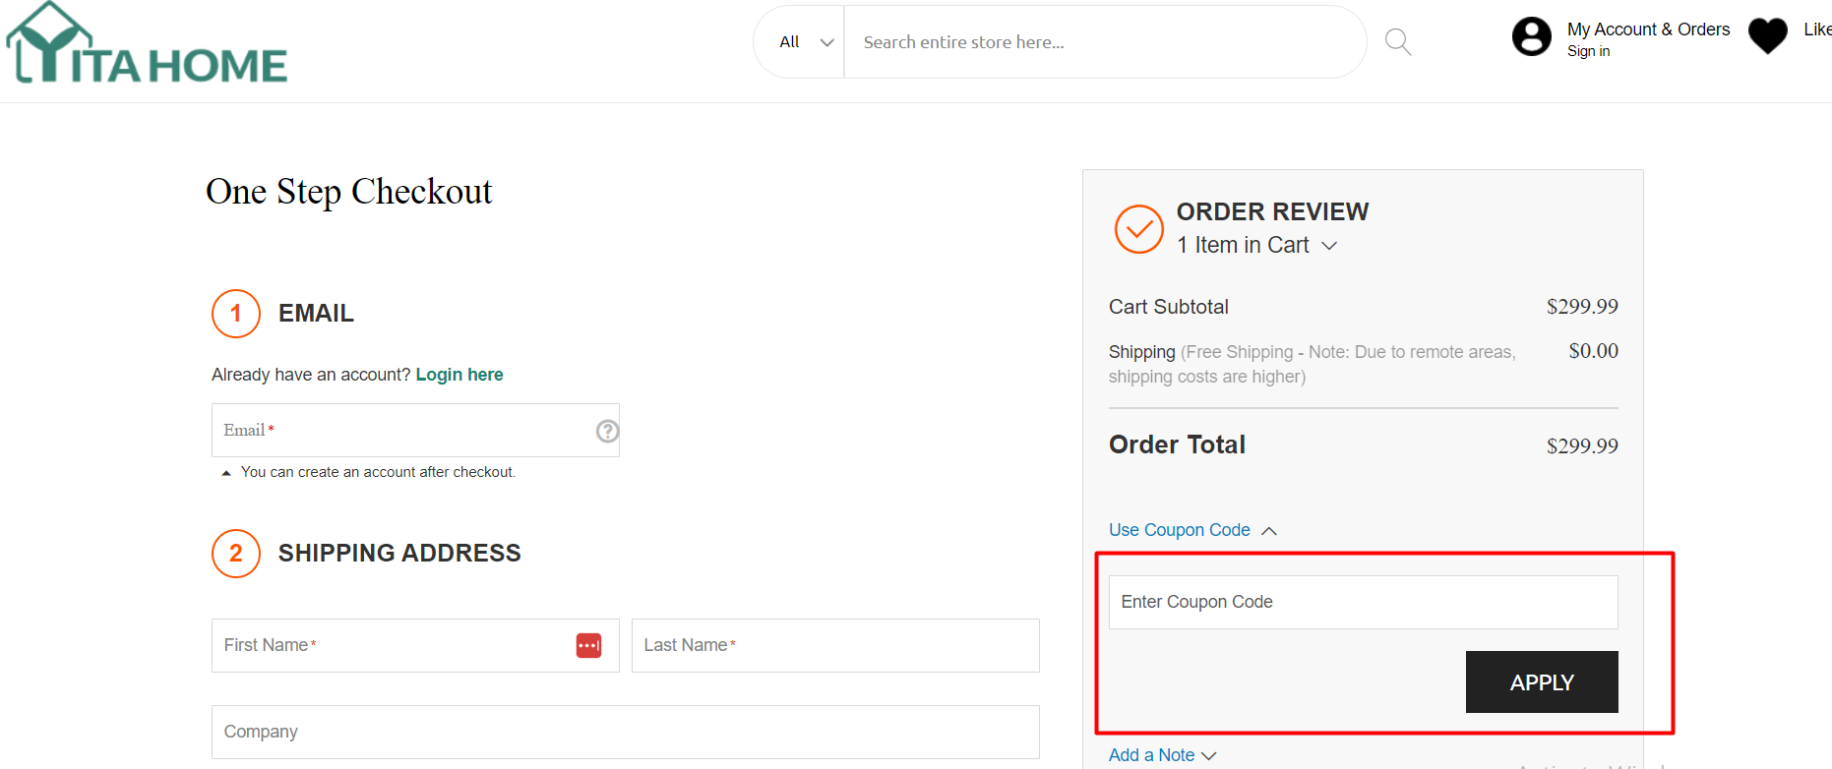Screen dimensions: 1832x769
Task: Click the 'You can create an account' note
Action: [x=378, y=472]
